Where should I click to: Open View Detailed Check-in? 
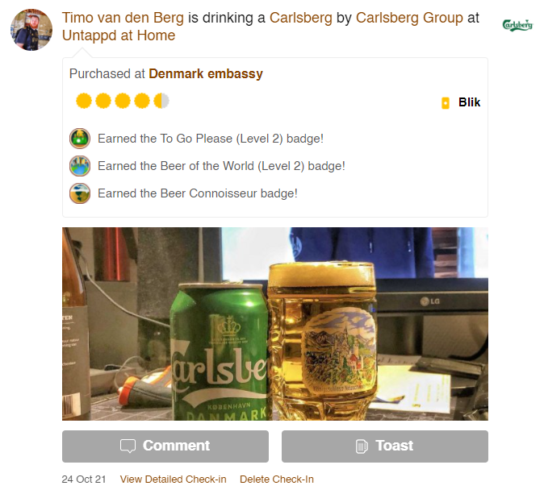[x=173, y=479]
